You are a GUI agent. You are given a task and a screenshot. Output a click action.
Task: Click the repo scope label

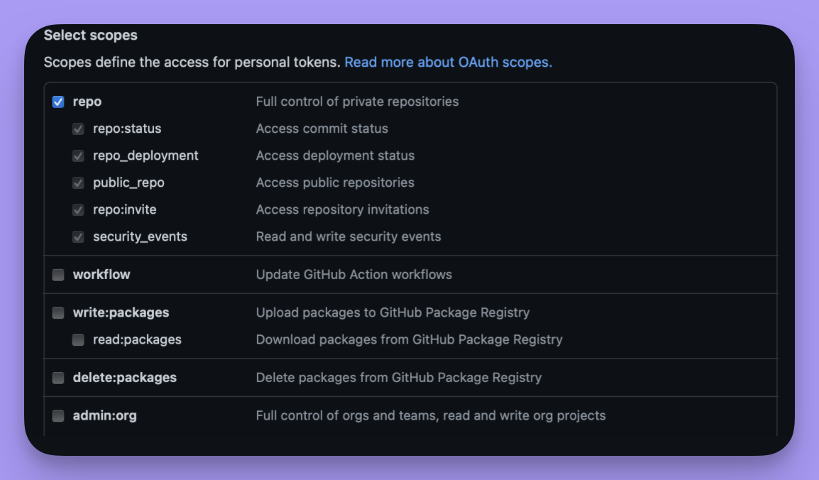click(x=87, y=102)
